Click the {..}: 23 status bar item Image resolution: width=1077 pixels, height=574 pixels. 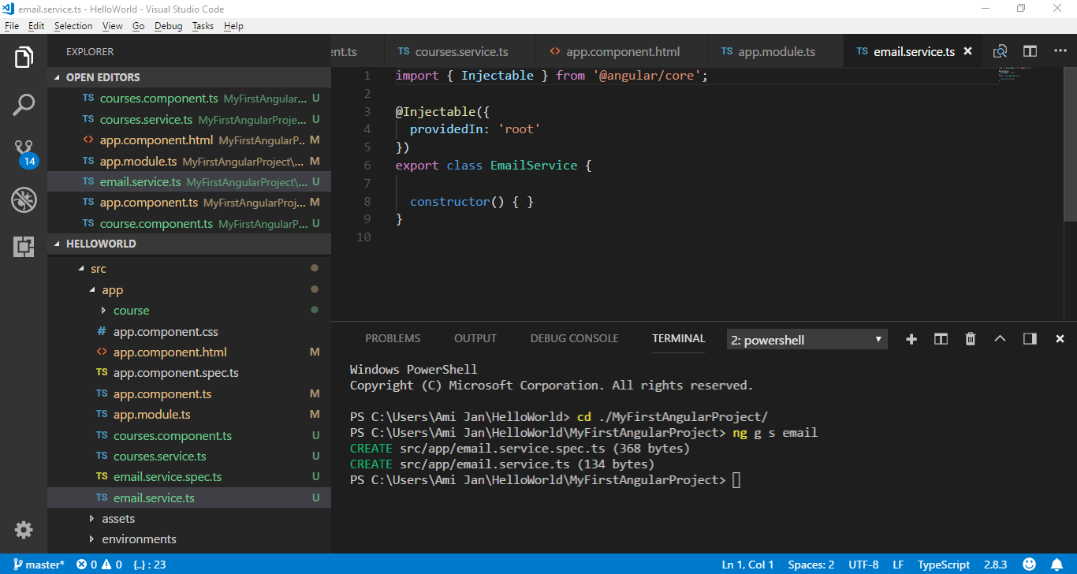click(x=150, y=565)
